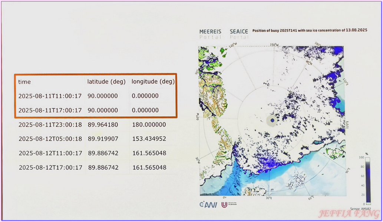Select longitude 0.000000 in the 2025-08-11T11:00:17 row

(145, 96)
